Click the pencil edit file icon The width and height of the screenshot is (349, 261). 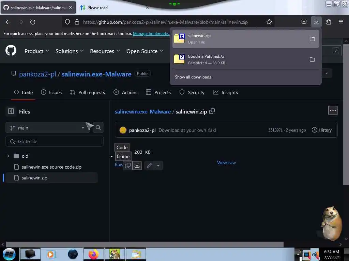coord(149,166)
